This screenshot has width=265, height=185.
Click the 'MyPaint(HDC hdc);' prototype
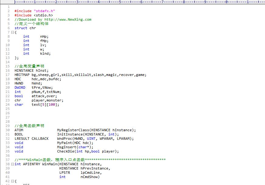tap(75, 143)
